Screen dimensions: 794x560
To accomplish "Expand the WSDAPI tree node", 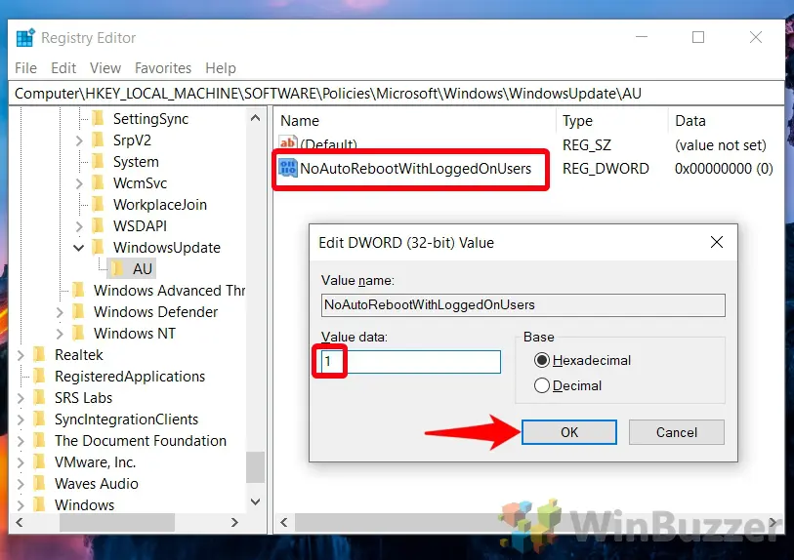I will pos(79,226).
